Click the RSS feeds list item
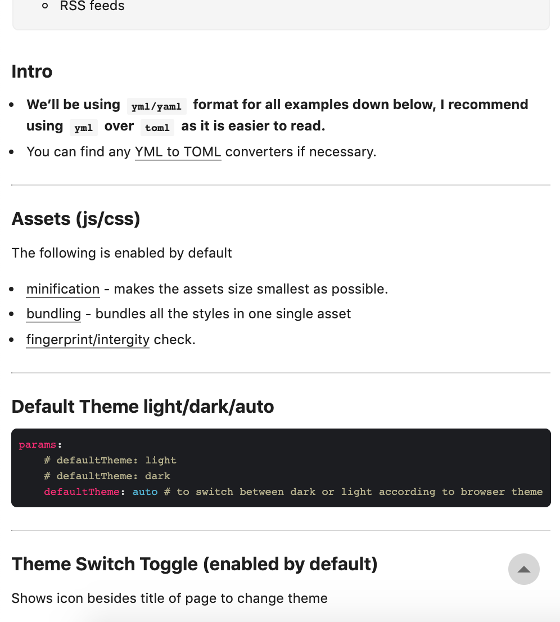This screenshot has height=622, width=560. pyautogui.click(x=92, y=7)
